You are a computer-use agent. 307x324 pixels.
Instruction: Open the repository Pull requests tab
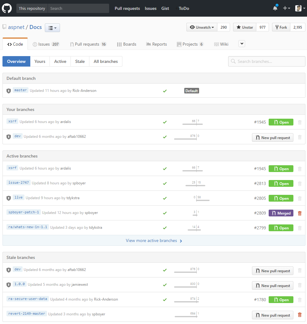(x=88, y=44)
